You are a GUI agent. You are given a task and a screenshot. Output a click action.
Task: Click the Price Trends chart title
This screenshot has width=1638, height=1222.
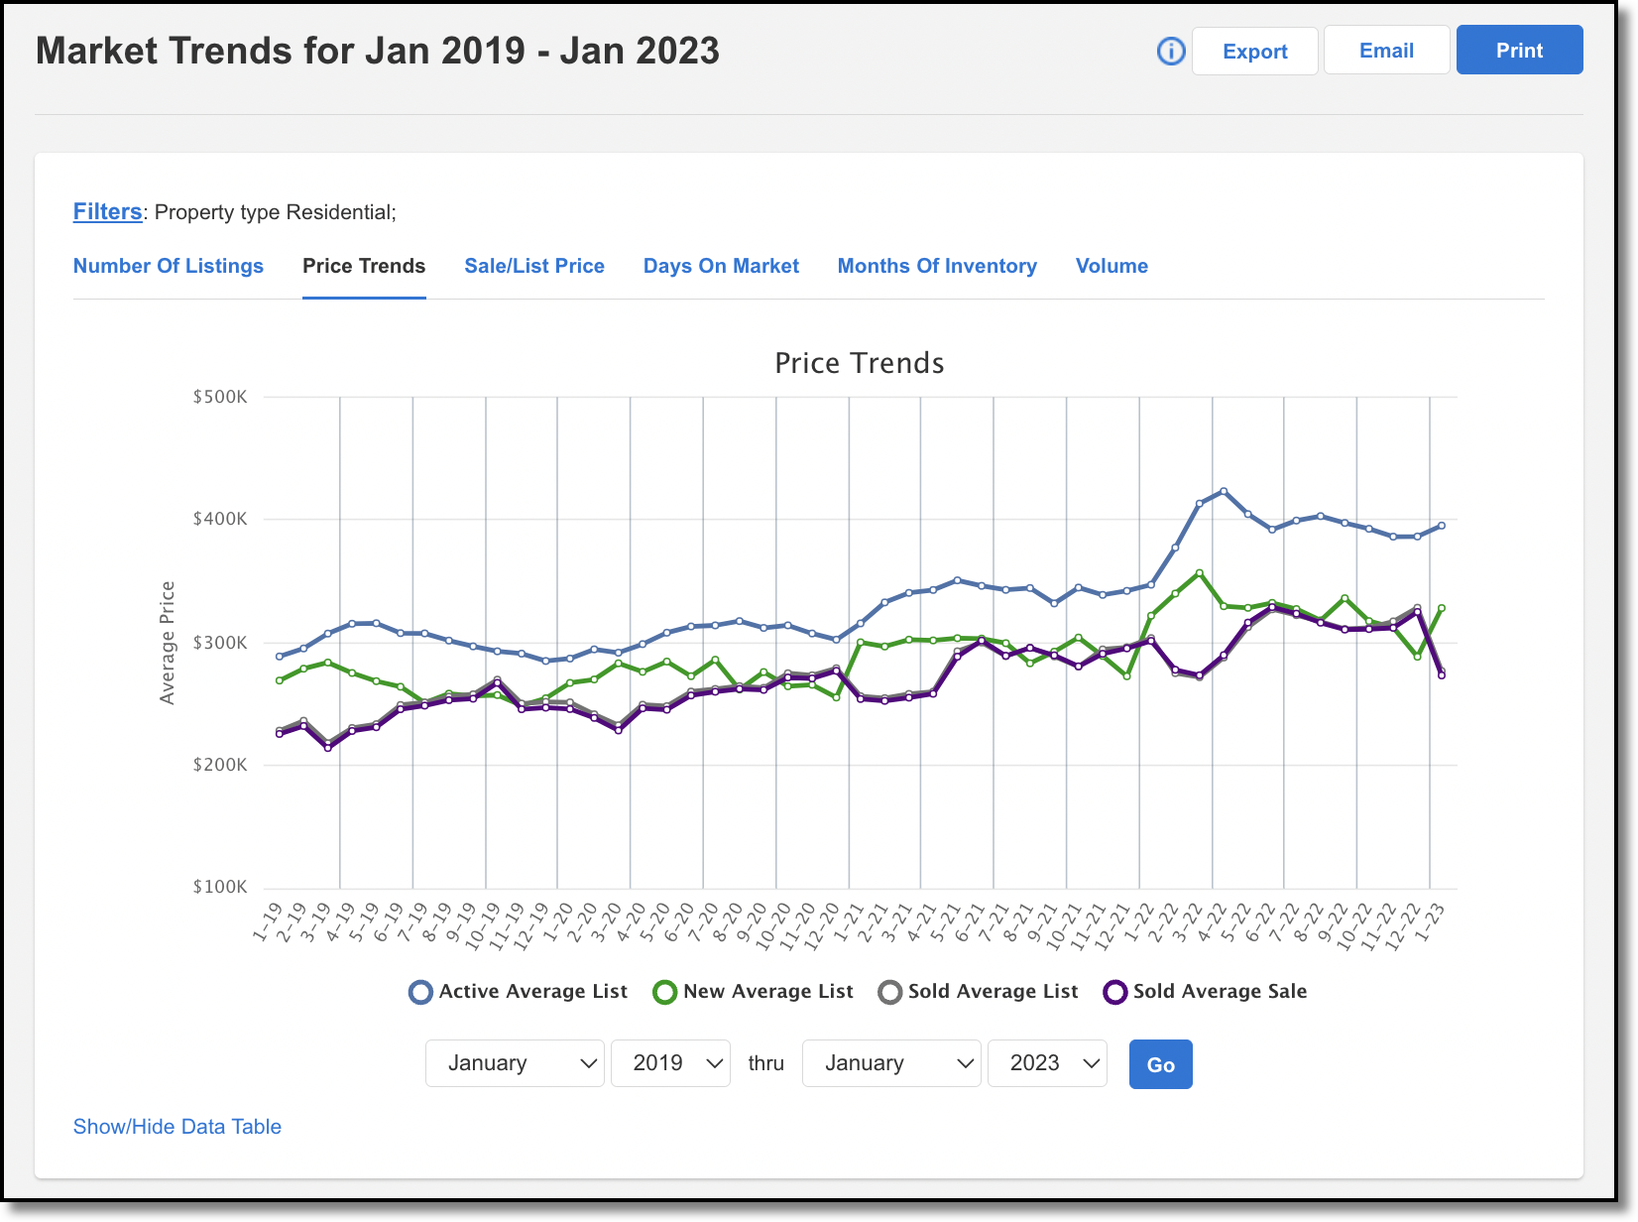click(859, 363)
